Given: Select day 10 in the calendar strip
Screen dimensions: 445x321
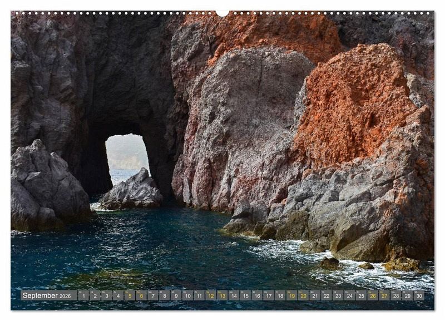Looking at the screenshot, I should coord(187,295).
